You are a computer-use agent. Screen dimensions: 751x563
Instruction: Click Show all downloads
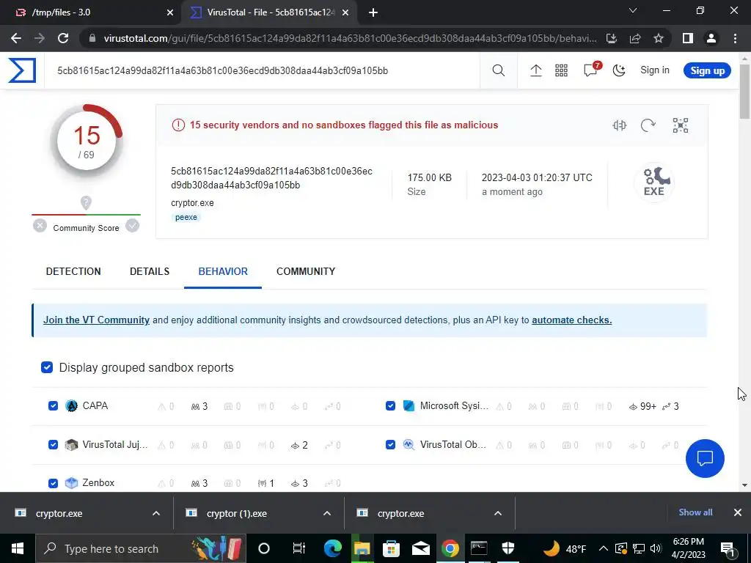tap(695, 512)
